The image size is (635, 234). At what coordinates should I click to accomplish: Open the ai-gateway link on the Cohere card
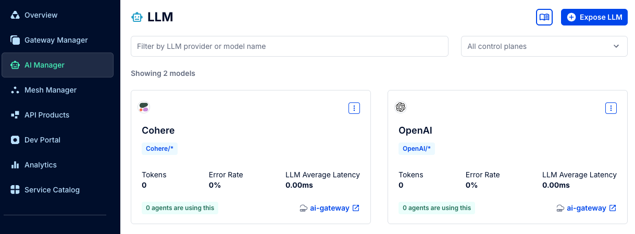coord(329,208)
